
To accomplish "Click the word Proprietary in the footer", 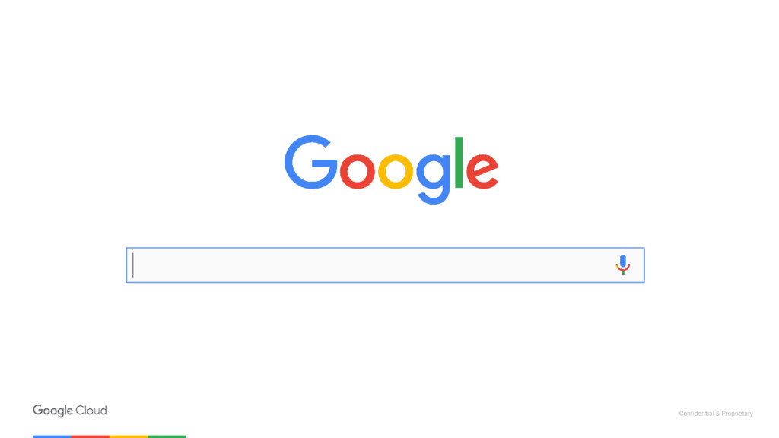I will click(x=737, y=414).
